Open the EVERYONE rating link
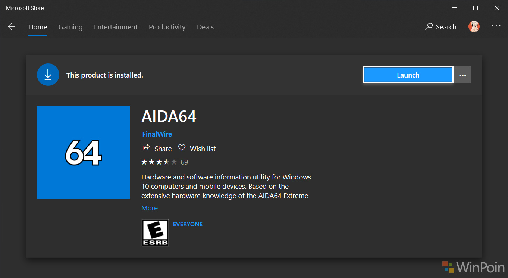This screenshot has width=508, height=278. pyautogui.click(x=188, y=224)
